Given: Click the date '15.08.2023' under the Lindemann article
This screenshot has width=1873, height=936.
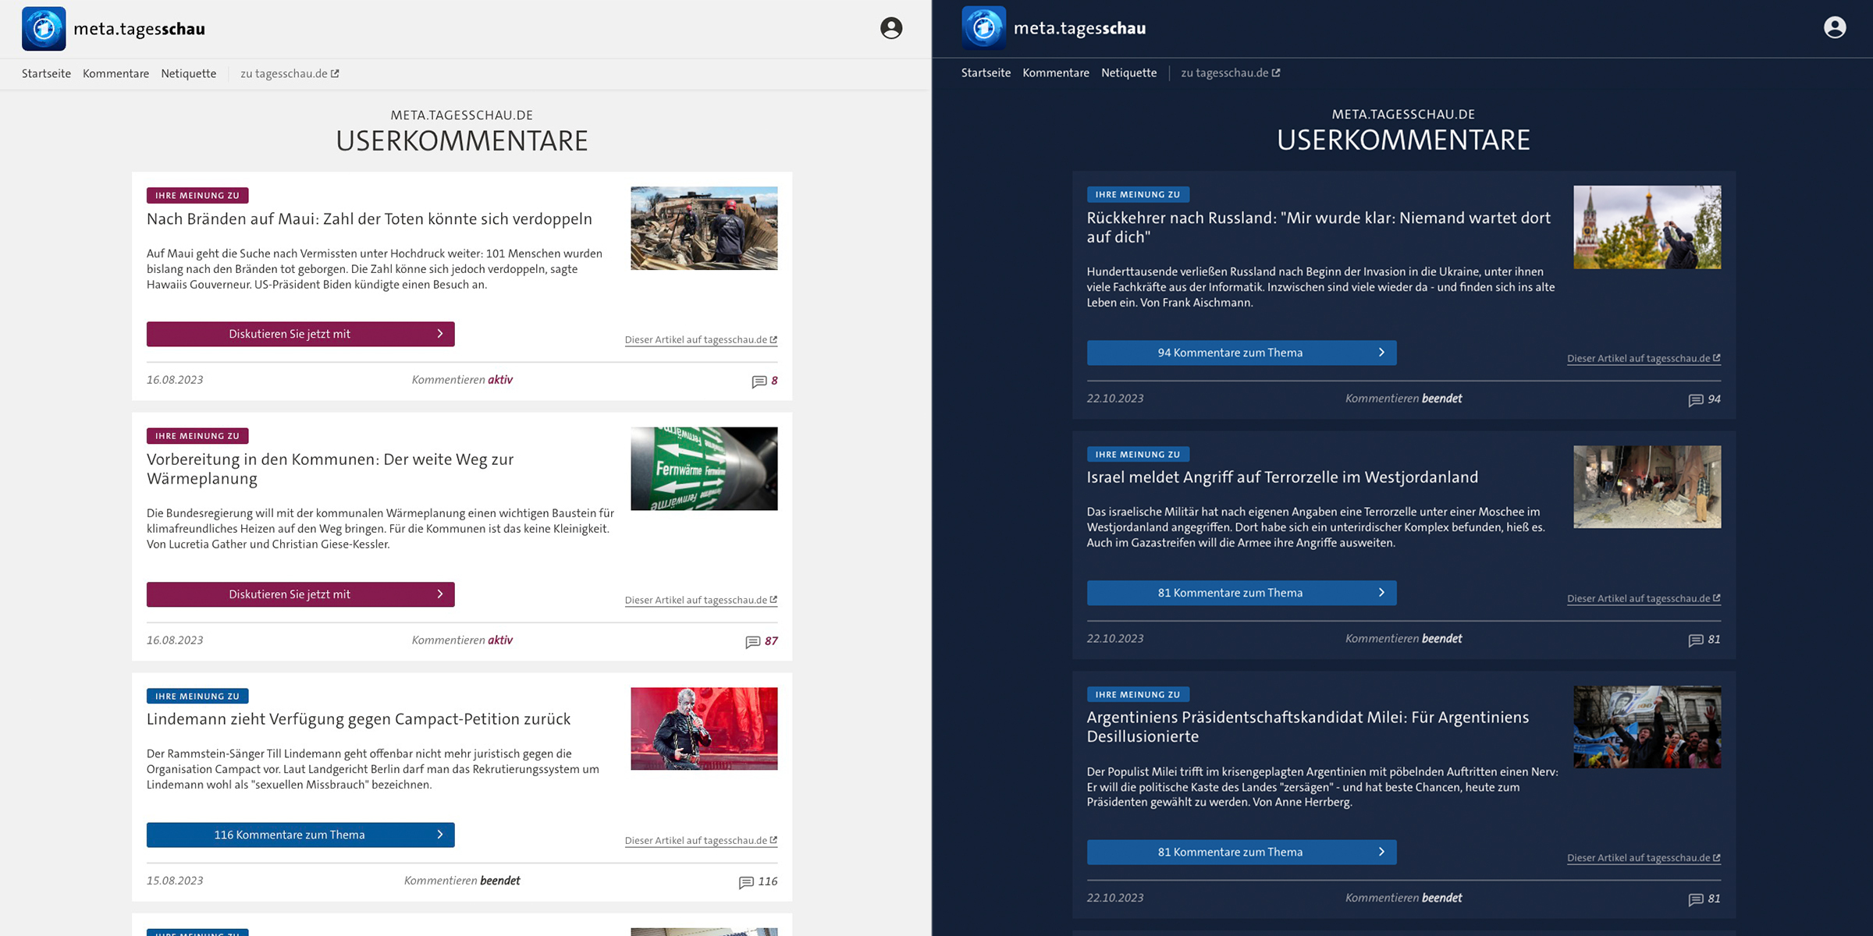Looking at the screenshot, I should pos(175,881).
